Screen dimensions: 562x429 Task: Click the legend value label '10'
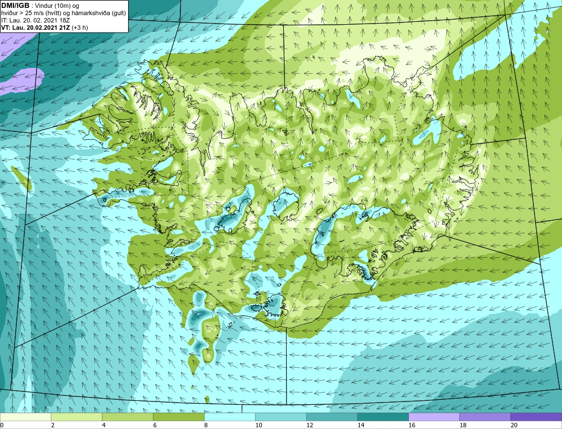click(259, 426)
